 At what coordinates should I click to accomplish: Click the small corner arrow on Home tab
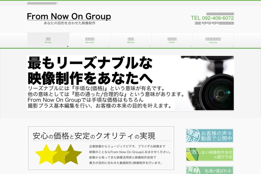(x=67, y=46)
